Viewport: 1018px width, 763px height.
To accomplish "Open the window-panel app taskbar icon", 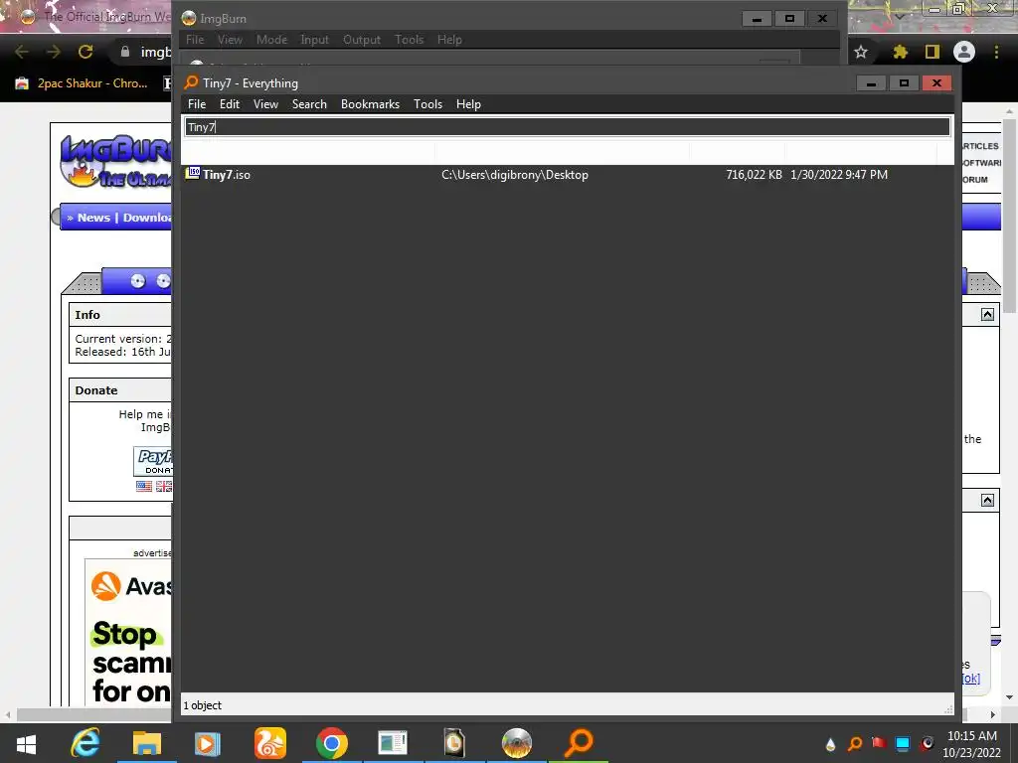I will pyautogui.click(x=392, y=743).
